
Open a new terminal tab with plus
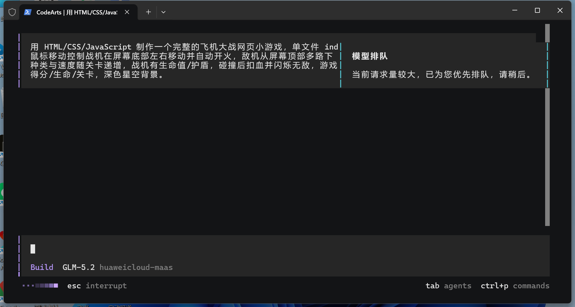click(x=148, y=12)
